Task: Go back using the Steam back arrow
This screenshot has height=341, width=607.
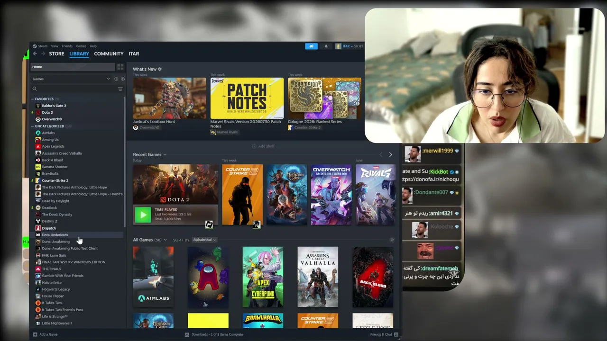Action: [x=35, y=54]
